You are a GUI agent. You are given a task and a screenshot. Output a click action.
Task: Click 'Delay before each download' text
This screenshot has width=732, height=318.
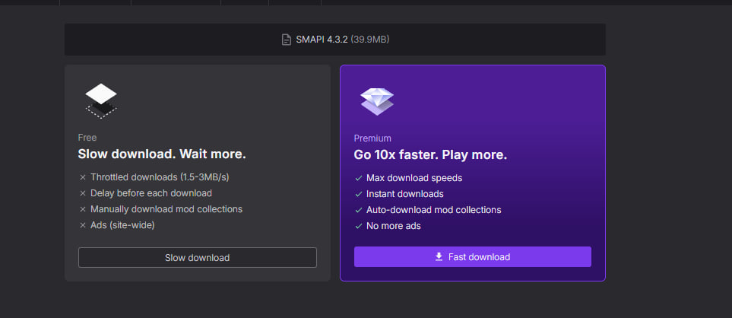click(151, 193)
